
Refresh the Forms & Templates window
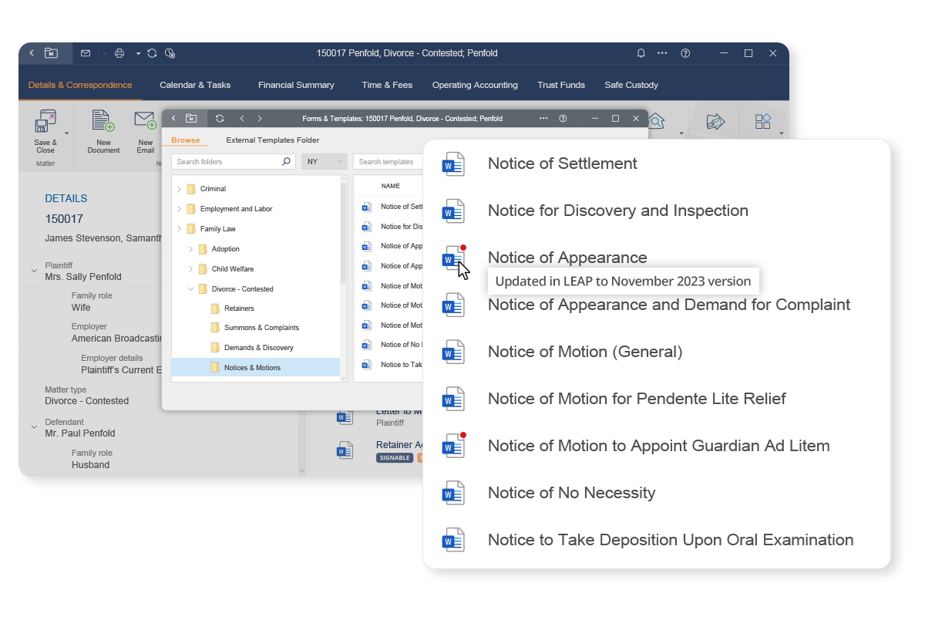[220, 119]
